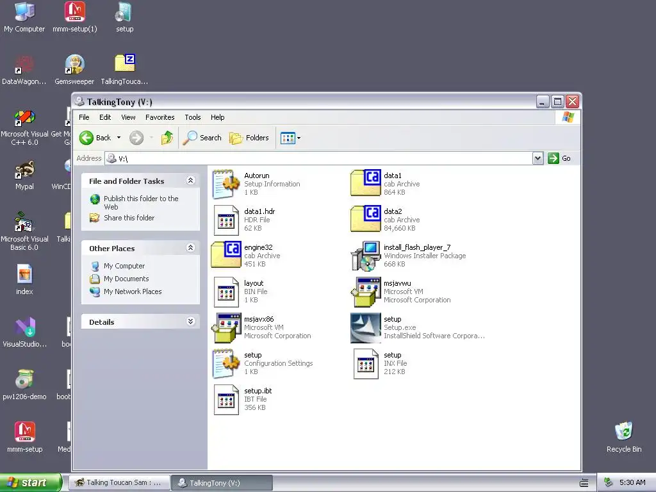656x492 pixels.
Task: Click the Go button
Action: pyautogui.click(x=559, y=158)
